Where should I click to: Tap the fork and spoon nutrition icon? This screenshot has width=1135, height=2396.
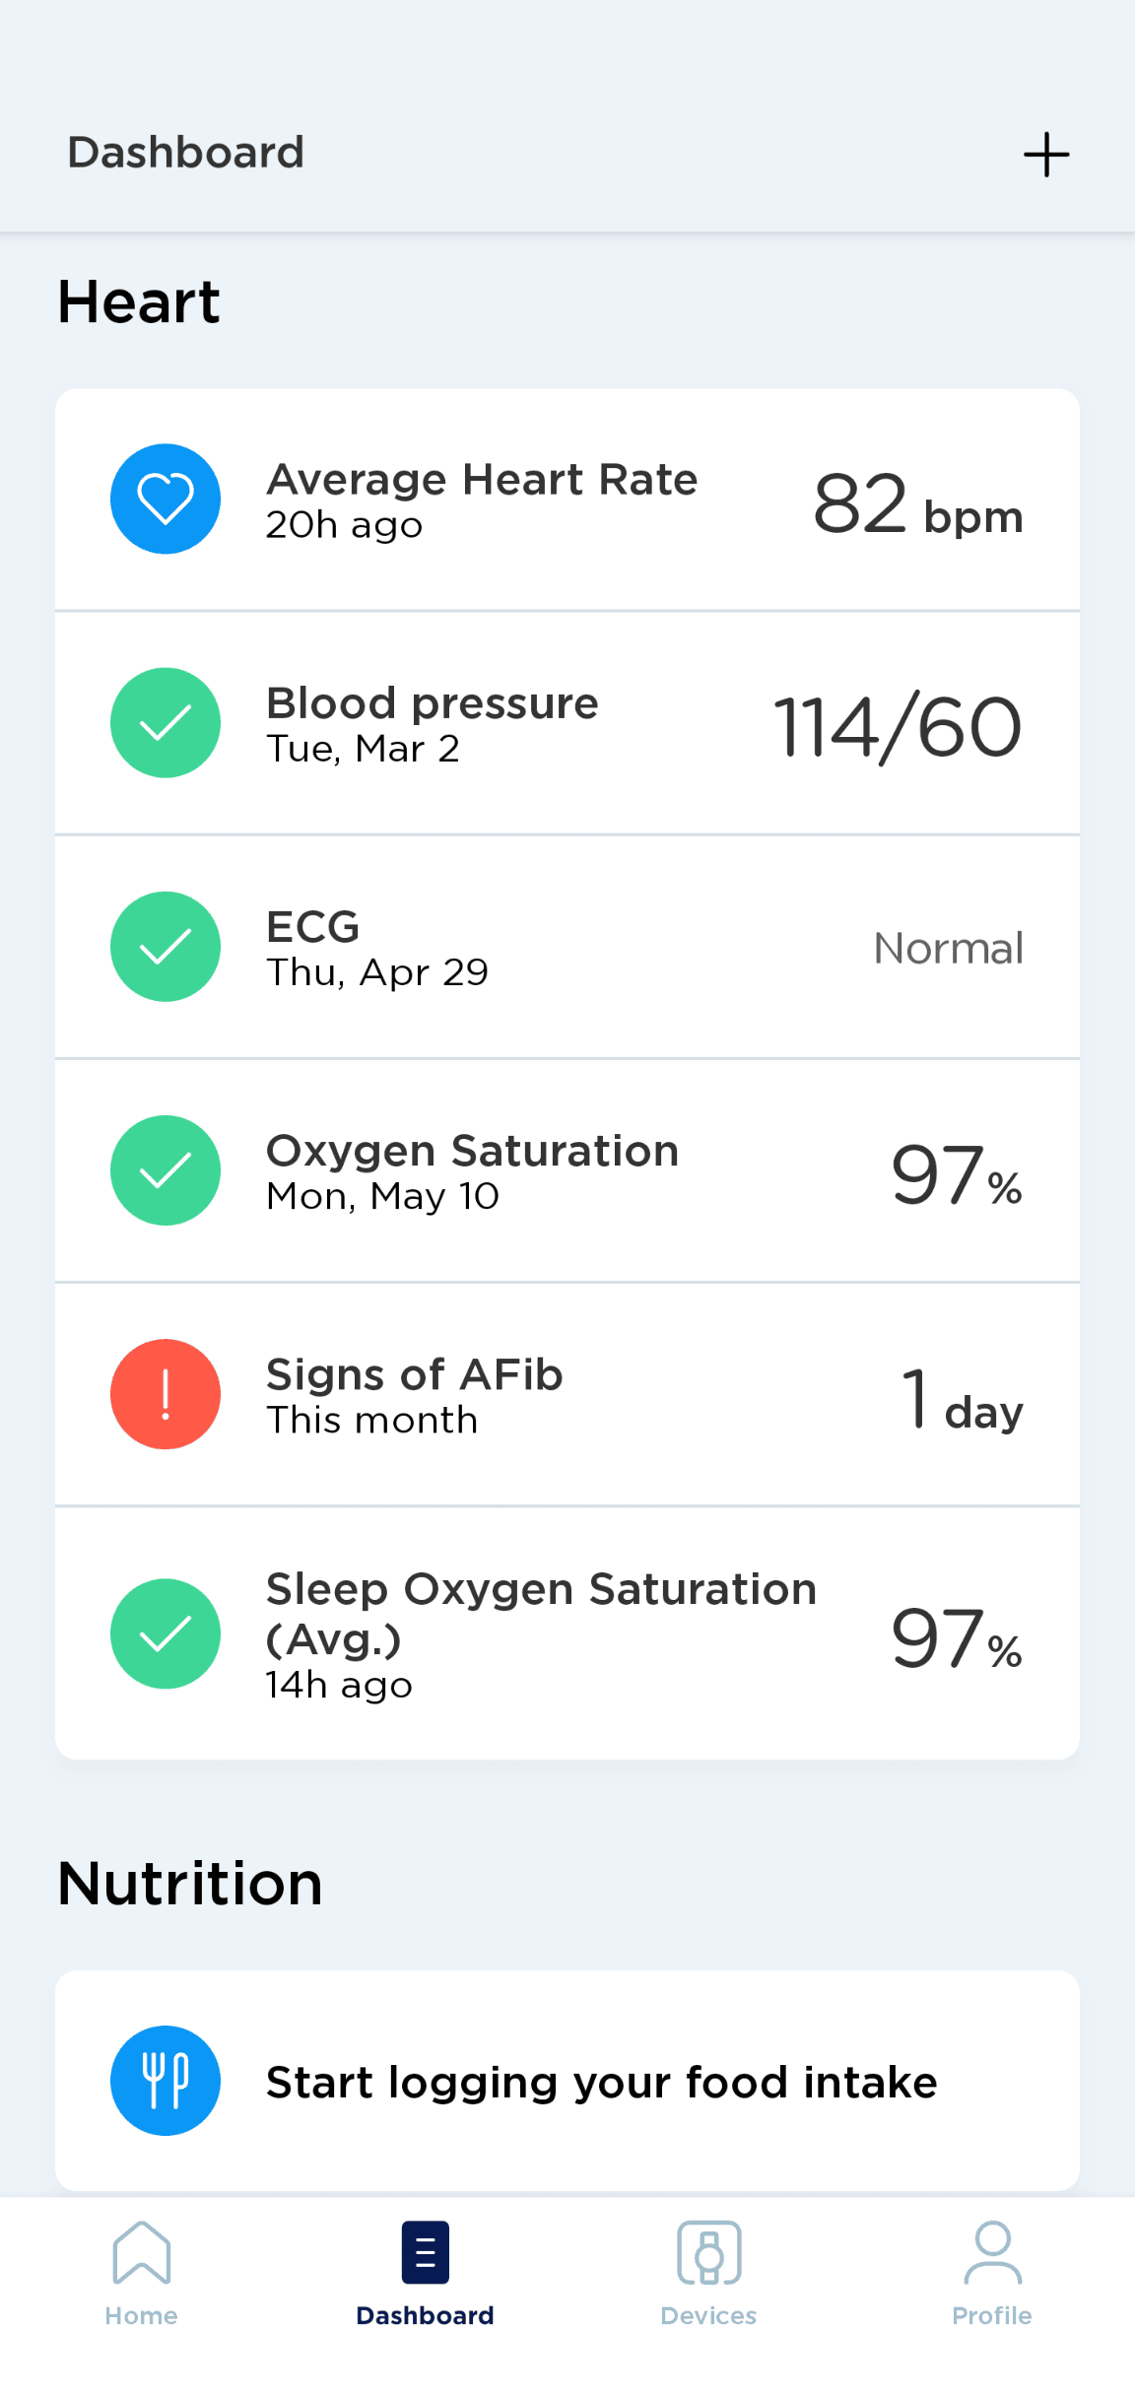click(166, 2081)
